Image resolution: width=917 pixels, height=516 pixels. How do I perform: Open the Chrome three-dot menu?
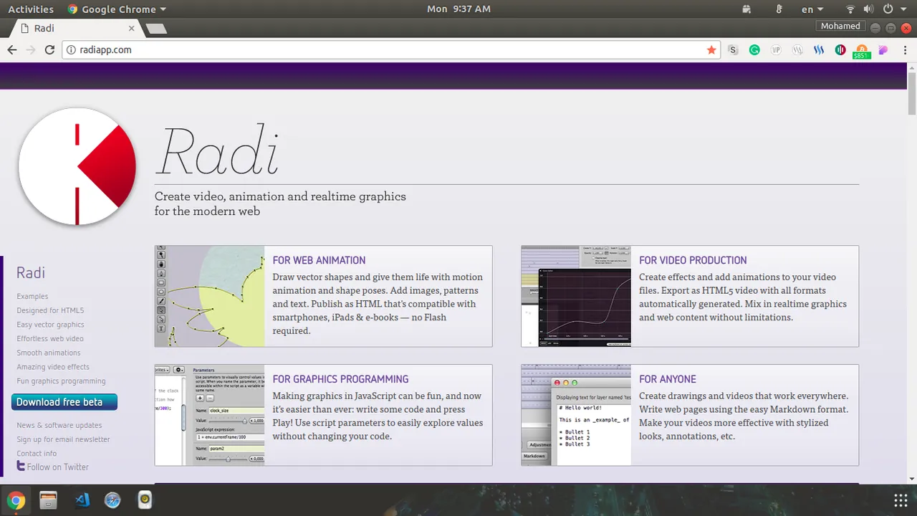click(905, 49)
